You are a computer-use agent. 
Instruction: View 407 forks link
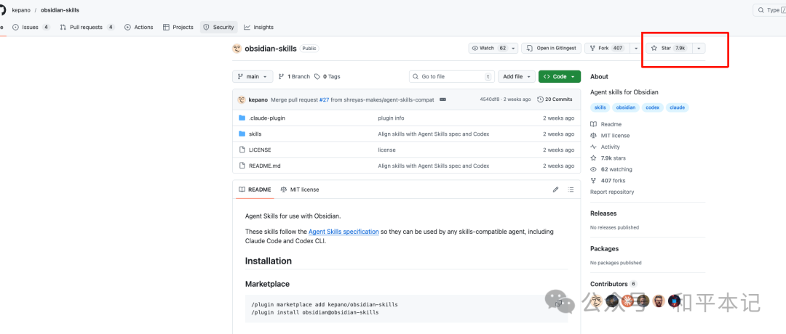pos(608,181)
